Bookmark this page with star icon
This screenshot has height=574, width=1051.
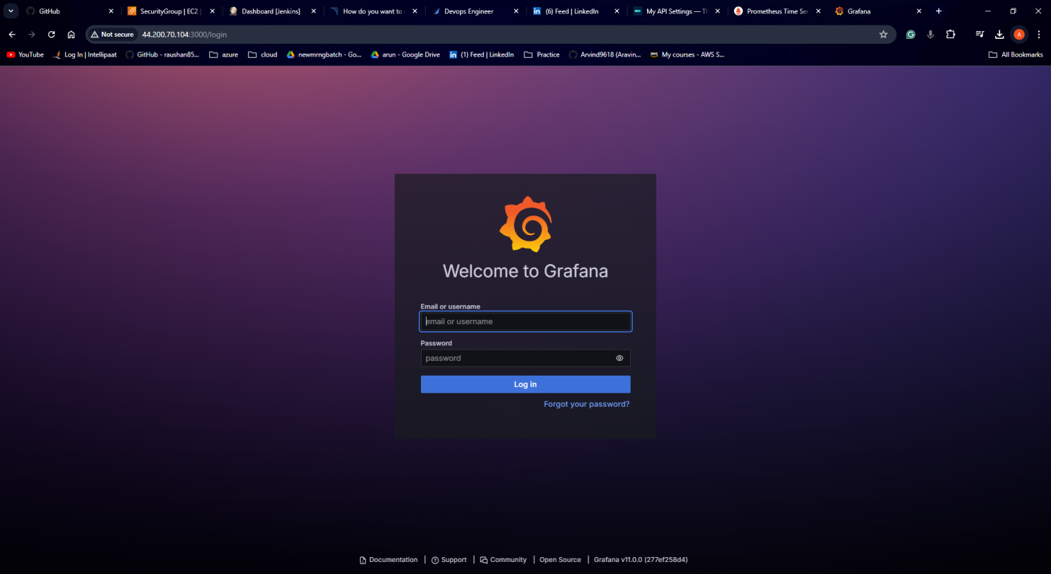tap(883, 35)
